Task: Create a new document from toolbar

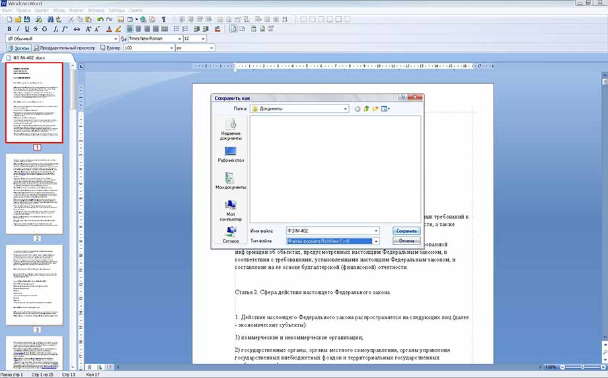Action: click(x=9, y=19)
